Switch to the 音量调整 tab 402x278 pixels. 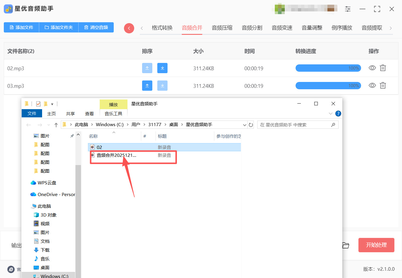(x=312, y=28)
